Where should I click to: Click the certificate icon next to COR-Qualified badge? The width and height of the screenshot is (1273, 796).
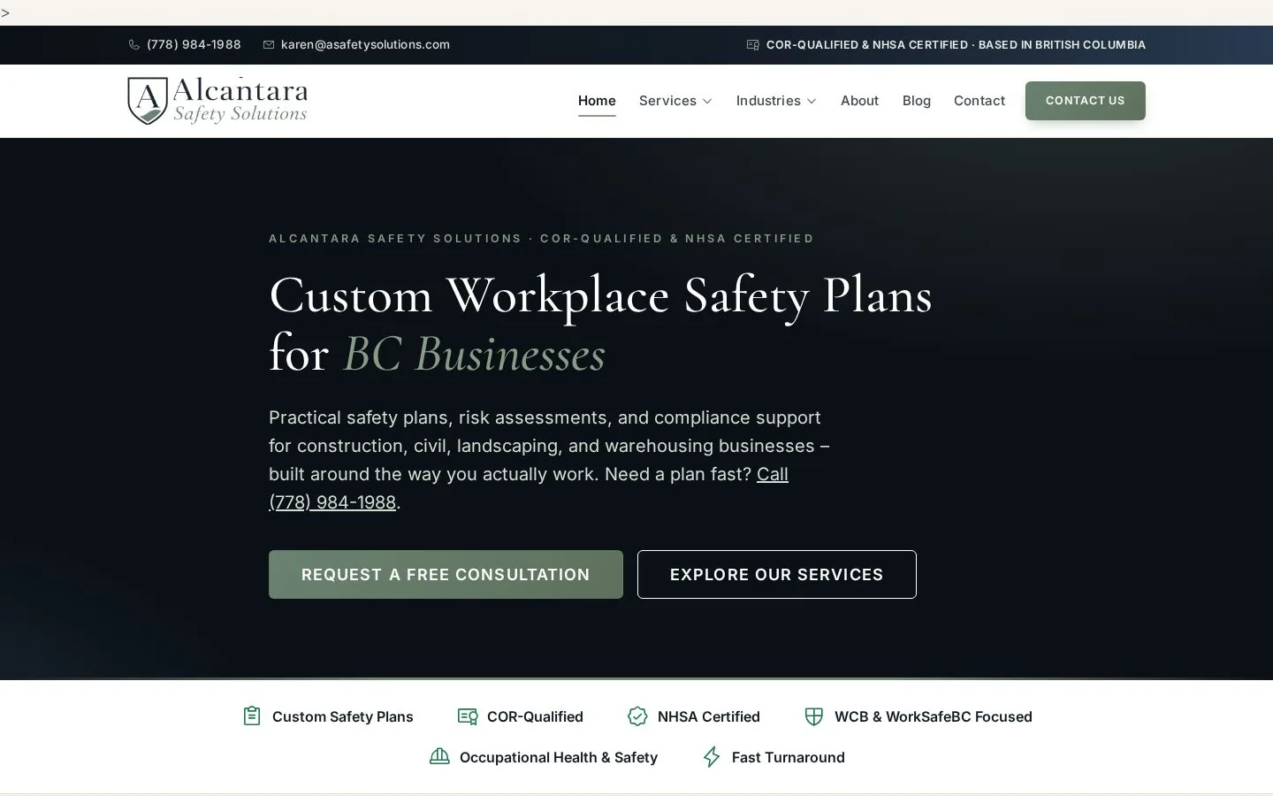pos(468,716)
